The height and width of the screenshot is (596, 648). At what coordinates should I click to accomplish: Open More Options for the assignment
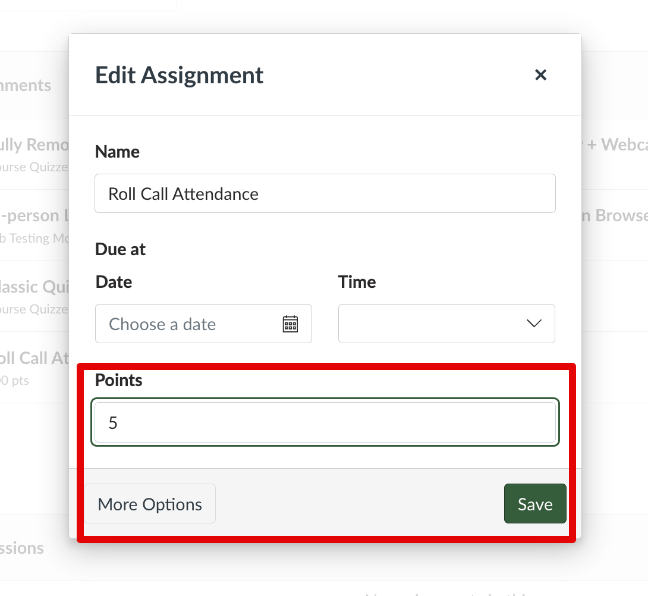tap(150, 504)
